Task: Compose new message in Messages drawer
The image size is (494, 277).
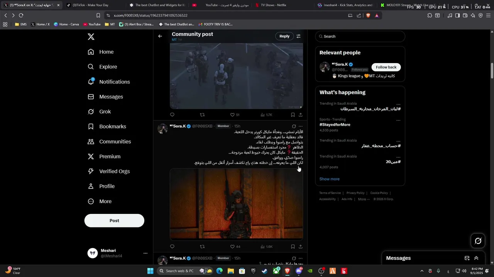Action: pos(467,258)
